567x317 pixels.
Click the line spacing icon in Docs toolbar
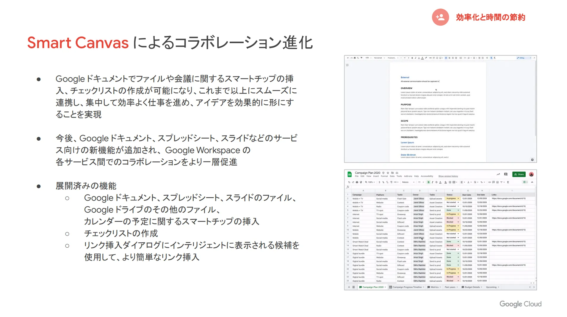pos(461,58)
